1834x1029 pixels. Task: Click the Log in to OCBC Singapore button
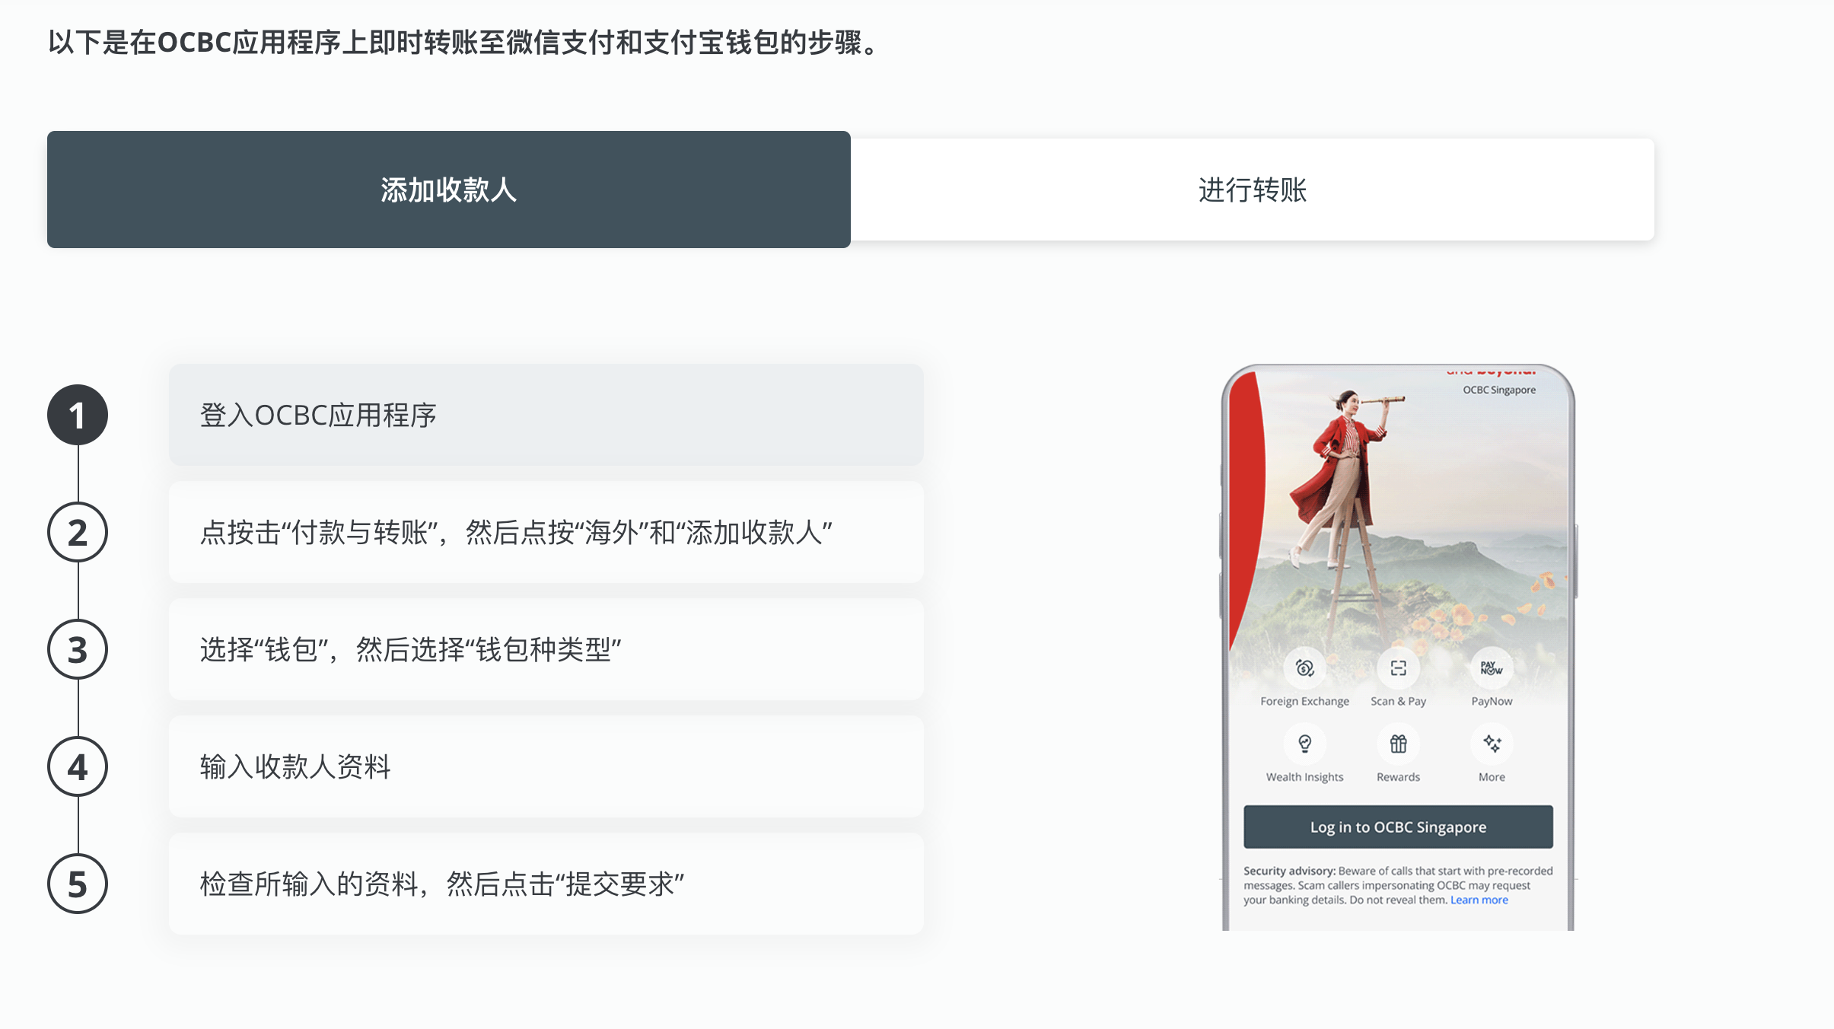click(x=1398, y=827)
